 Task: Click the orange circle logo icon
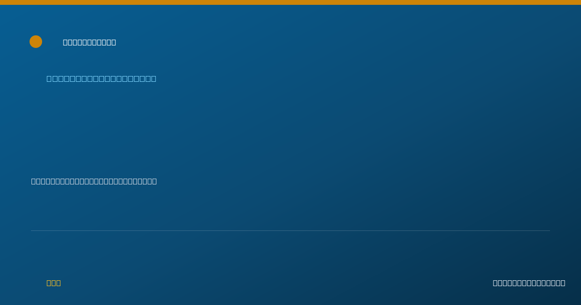[x=36, y=42]
